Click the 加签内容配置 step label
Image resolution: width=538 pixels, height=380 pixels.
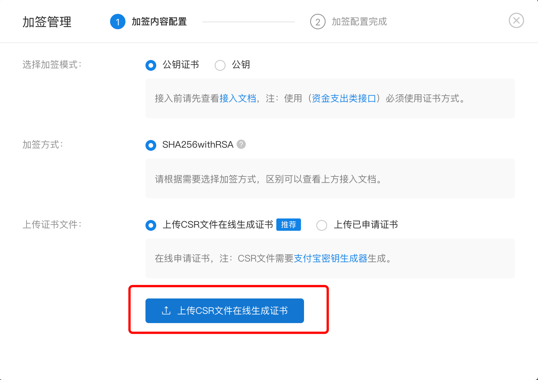(x=159, y=22)
